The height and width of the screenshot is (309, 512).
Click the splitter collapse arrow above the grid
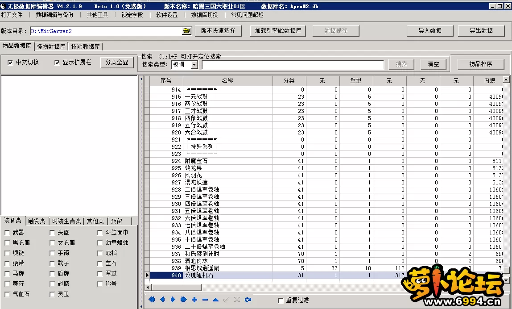tap(141, 79)
